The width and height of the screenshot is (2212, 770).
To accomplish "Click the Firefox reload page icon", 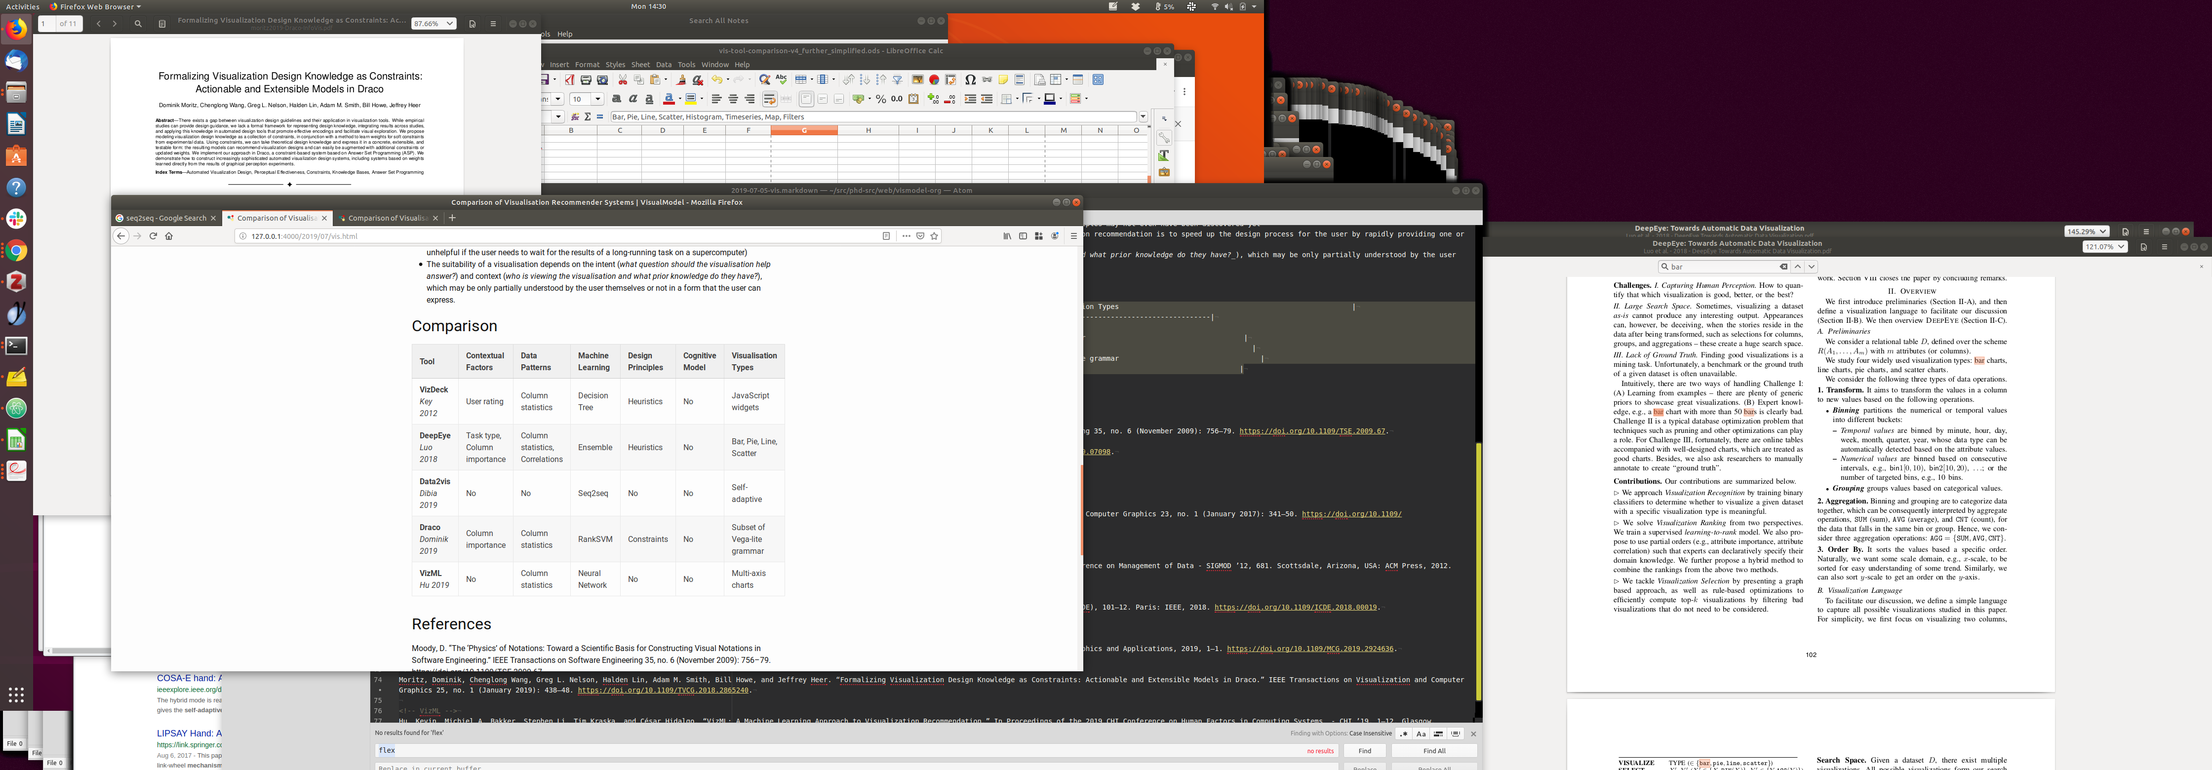I will pyautogui.click(x=153, y=236).
